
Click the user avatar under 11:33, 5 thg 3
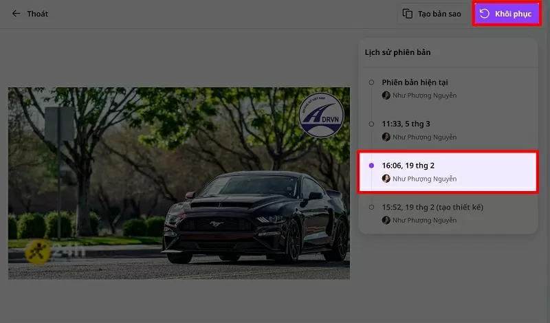point(386,137)
